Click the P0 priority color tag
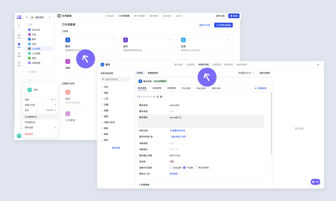 point(172,162)
